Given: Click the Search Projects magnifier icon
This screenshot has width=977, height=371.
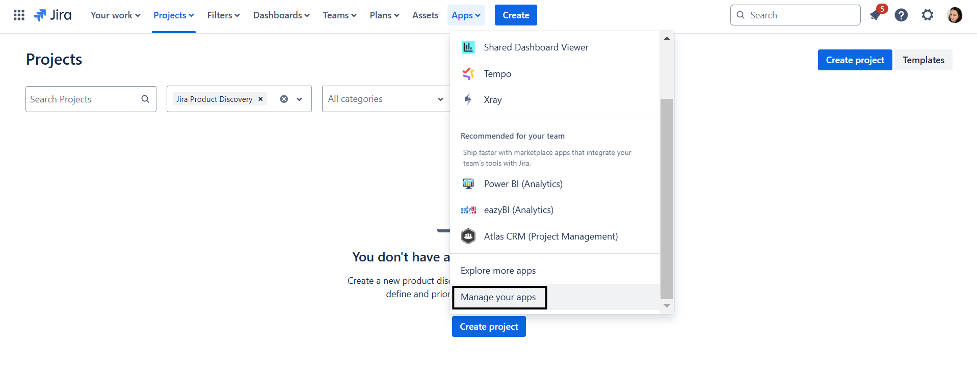Looking at the screenshot, I should (x=145, y=99).
